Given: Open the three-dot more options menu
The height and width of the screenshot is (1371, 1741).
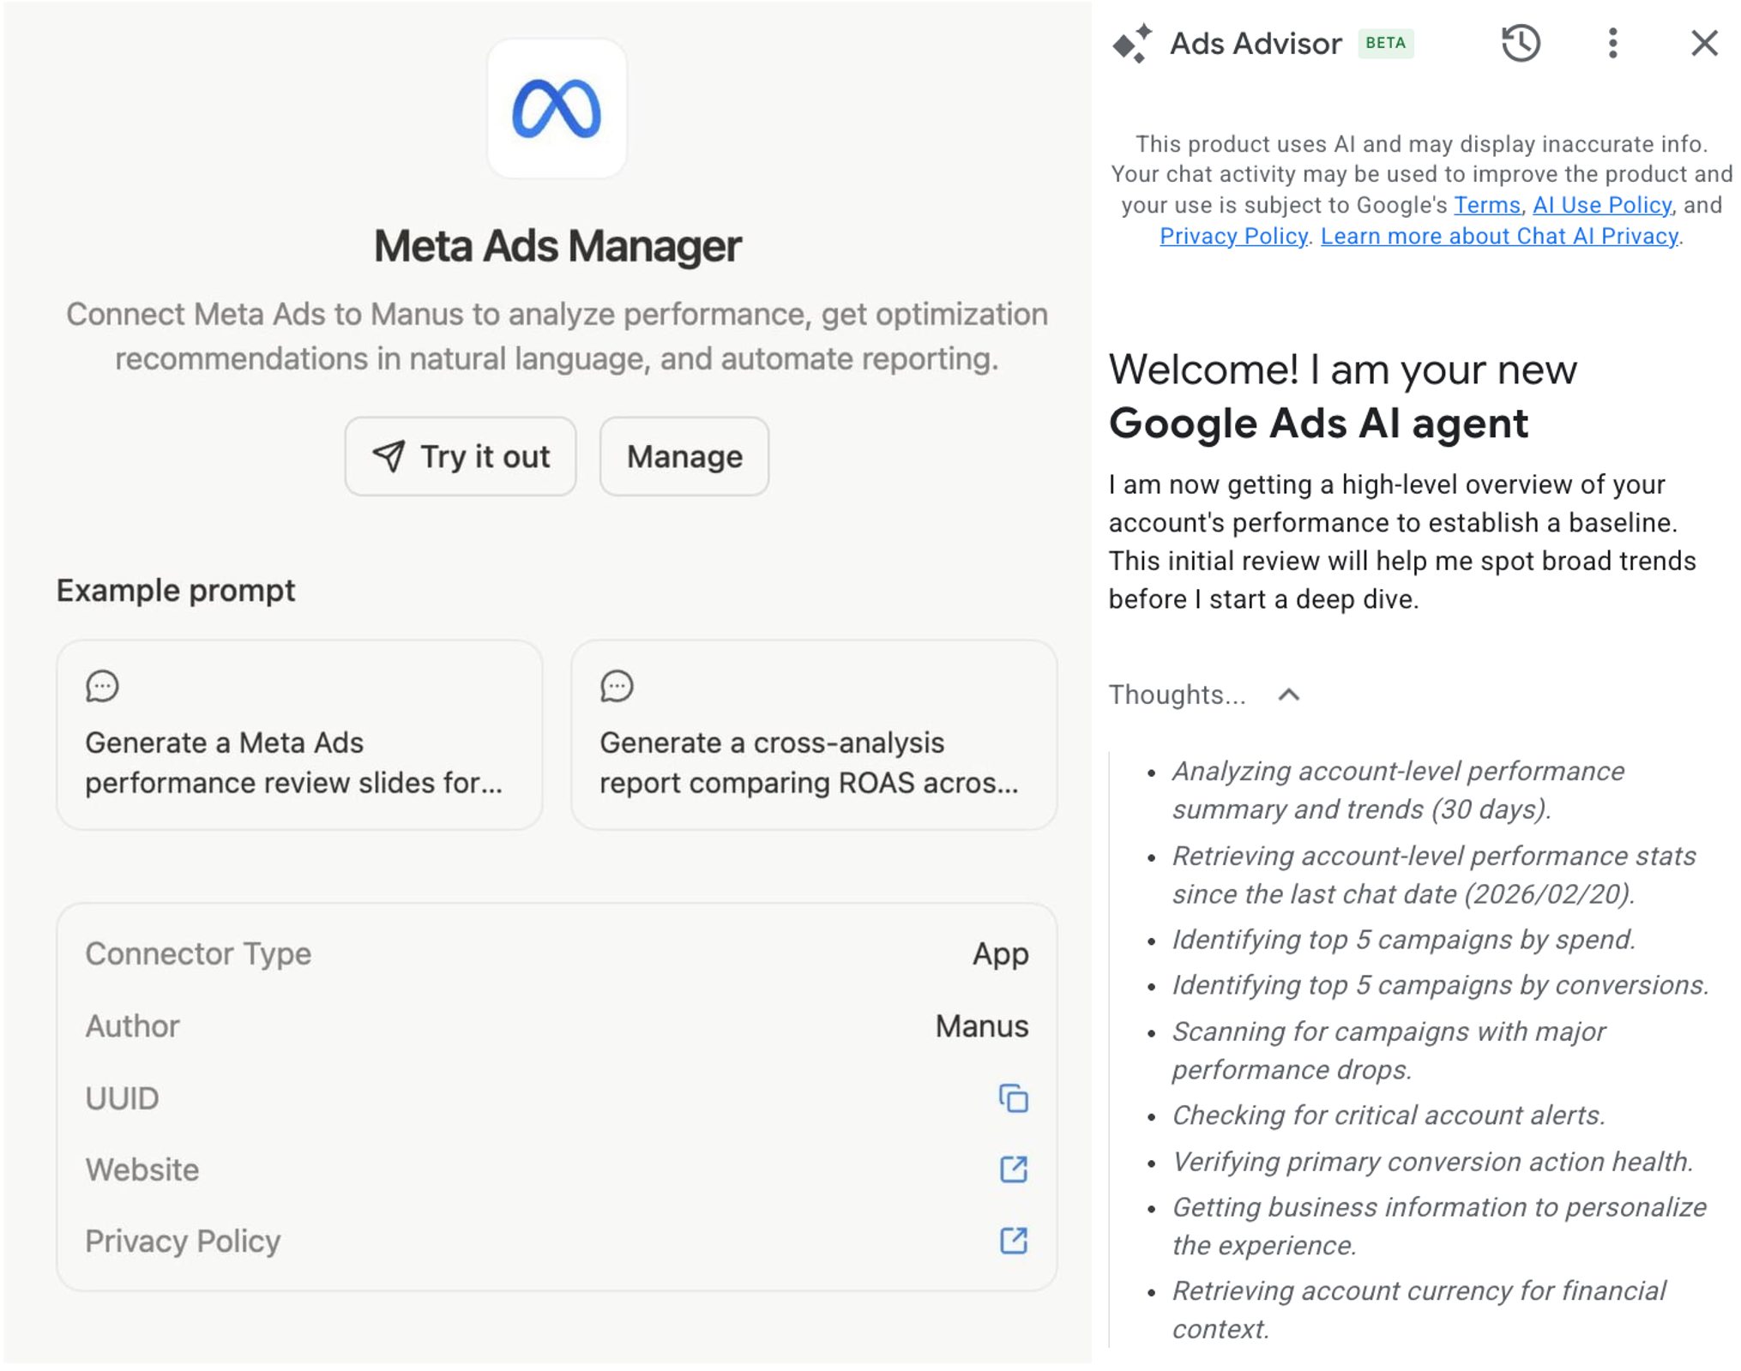Looking at the screenshot, I should [x=1612, y=43].
